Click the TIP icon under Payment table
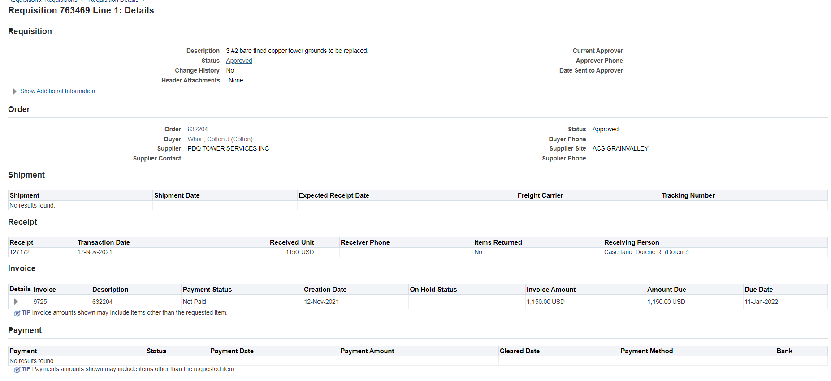Viewport: 831px width, 381px height. tap(17, 370)
